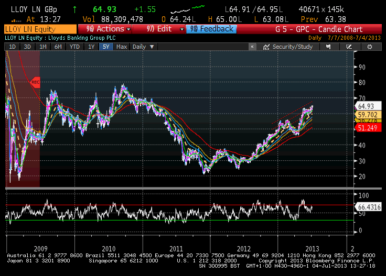Click the Security/Study chart icon
Screen dimensions: 386x276
pos(266,47)
